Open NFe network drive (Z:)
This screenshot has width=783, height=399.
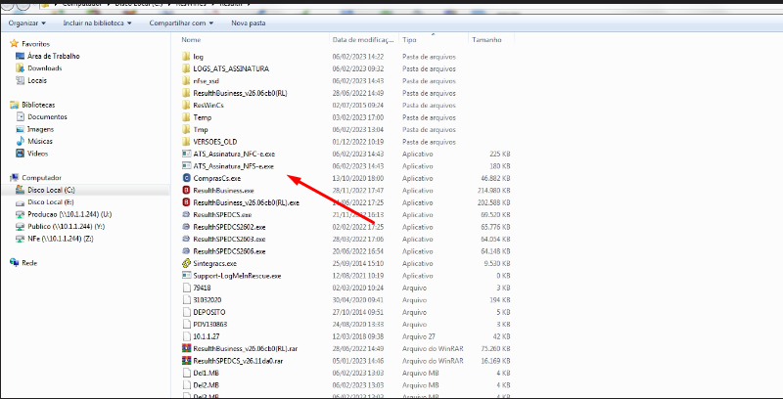click(61, 239)
